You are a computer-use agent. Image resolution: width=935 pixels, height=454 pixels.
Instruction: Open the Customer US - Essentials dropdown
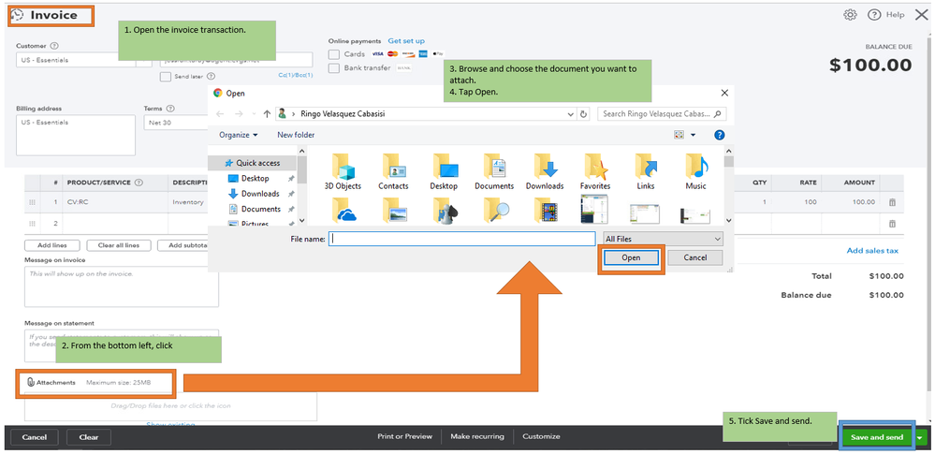[x=83, y=60]
